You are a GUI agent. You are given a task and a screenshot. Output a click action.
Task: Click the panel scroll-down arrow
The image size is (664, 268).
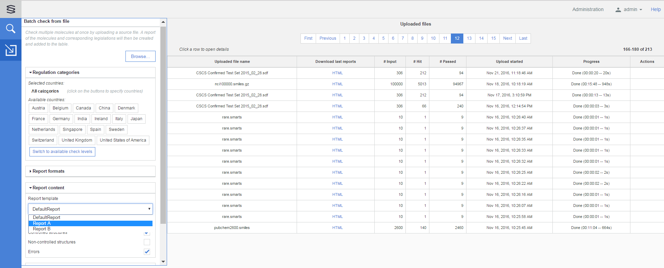pyautogui.click(x=163, y=262)
